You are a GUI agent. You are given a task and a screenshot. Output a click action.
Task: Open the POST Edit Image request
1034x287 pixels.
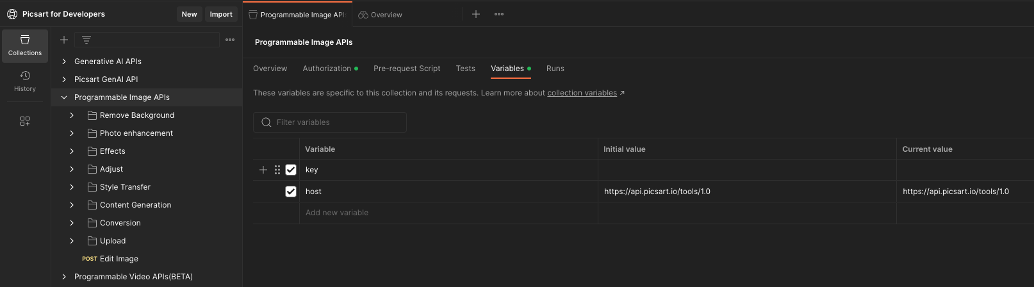pos(110,259)
